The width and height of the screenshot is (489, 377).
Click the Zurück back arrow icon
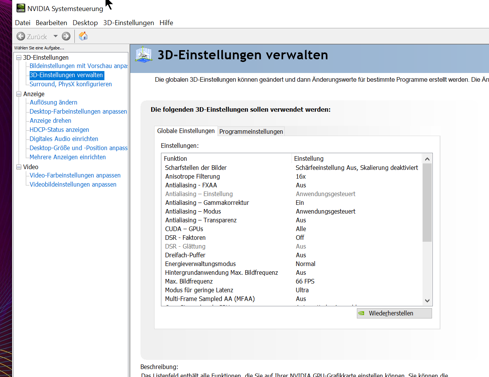[21, 36]
